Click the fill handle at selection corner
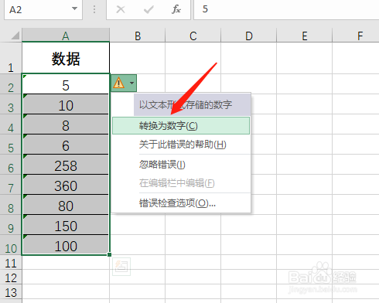The width and height of the screenshot is (379, 303). pyautogui.click(x=110, y=254)
